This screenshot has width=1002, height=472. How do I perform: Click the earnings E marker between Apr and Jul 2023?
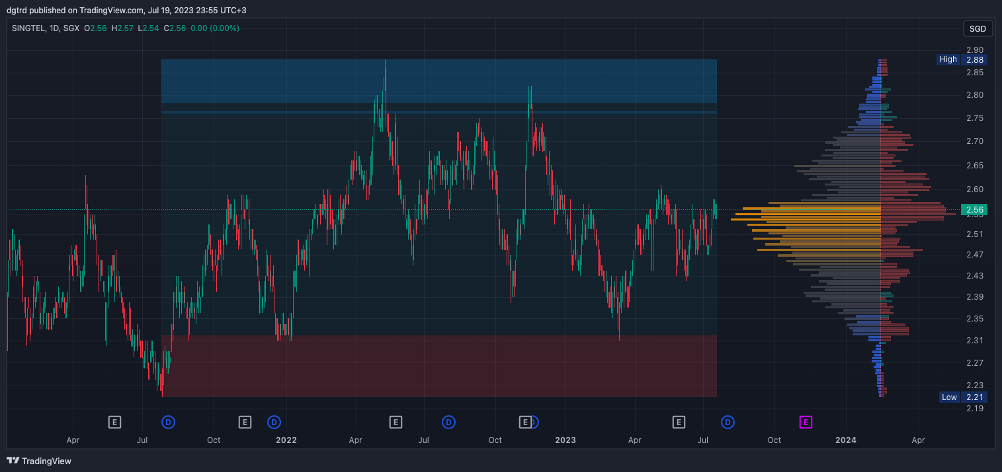pos(678,422)
